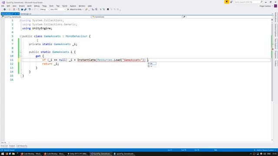Click into the Quick Launch search box
This screenshot has width=278, height=156.
pos(247,2)
